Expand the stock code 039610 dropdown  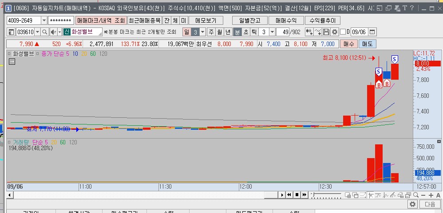pyautogui.click(x=37, y=32)
